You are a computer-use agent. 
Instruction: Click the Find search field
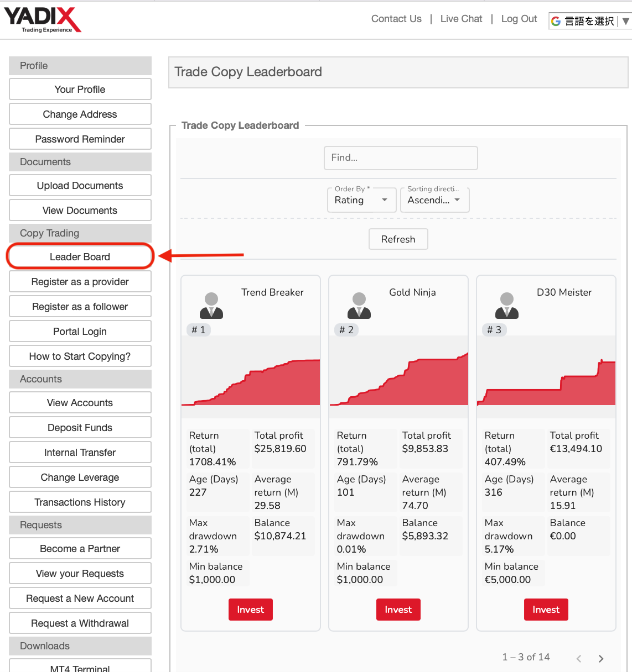tap(401, 158)
